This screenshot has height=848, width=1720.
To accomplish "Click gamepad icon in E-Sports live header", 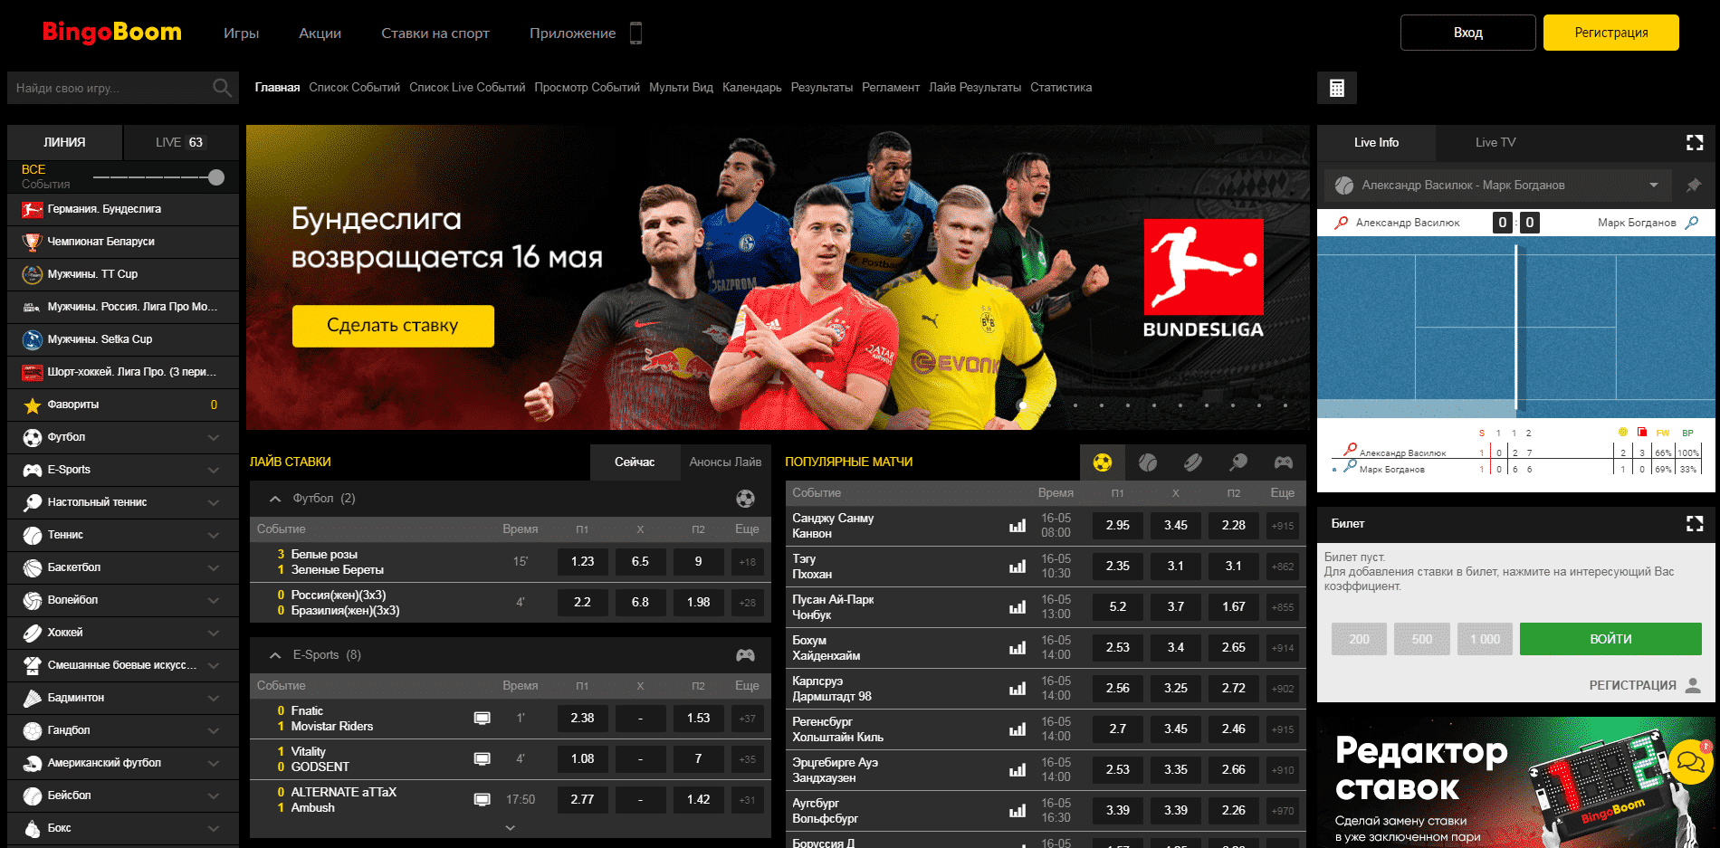I will 745,655.
